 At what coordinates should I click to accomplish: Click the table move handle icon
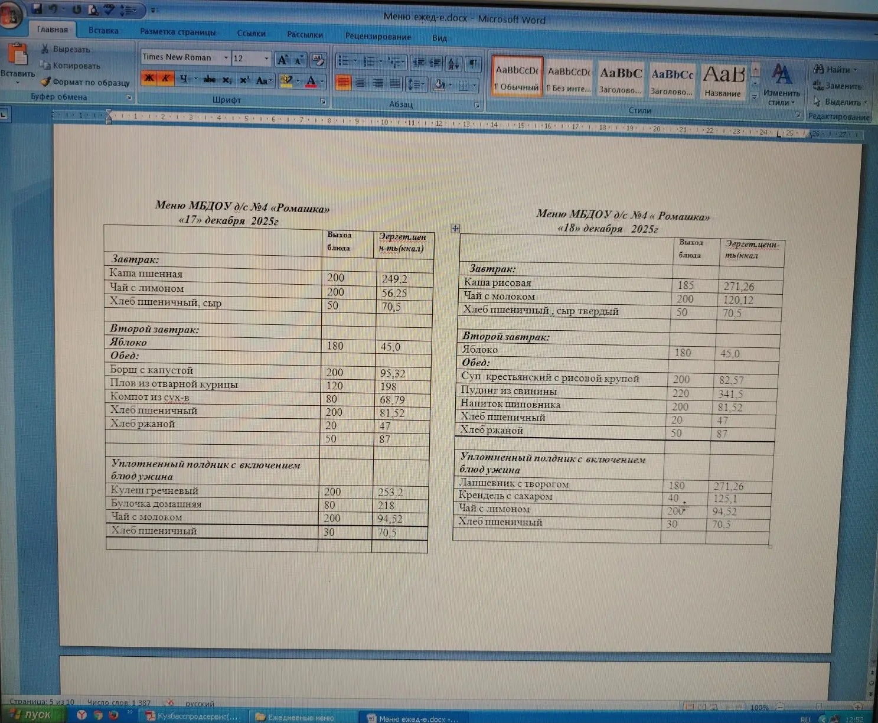click(455, 229)
